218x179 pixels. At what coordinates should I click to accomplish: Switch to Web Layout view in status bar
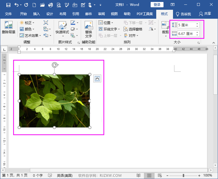160,175
